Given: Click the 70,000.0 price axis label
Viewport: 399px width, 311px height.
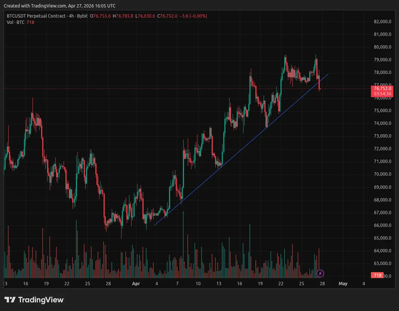Looking at the screenshot, I should [383, 174].
